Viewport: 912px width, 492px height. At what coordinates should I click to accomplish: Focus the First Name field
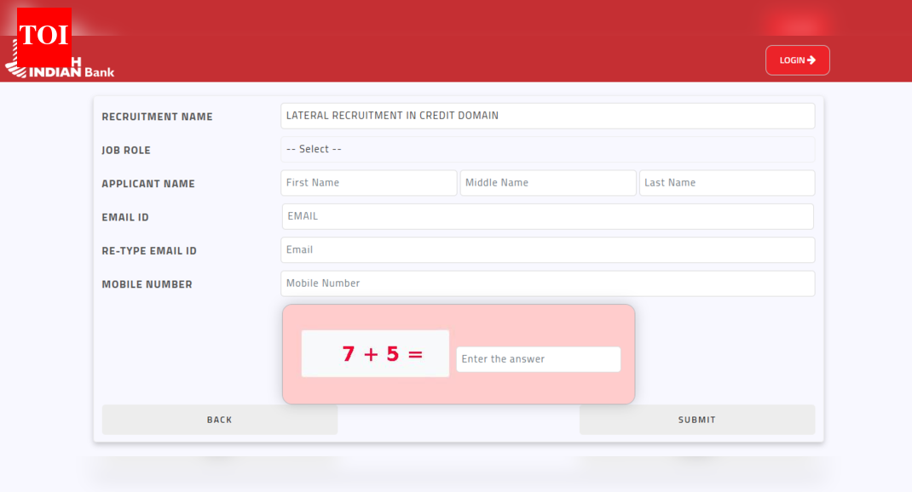368,183
